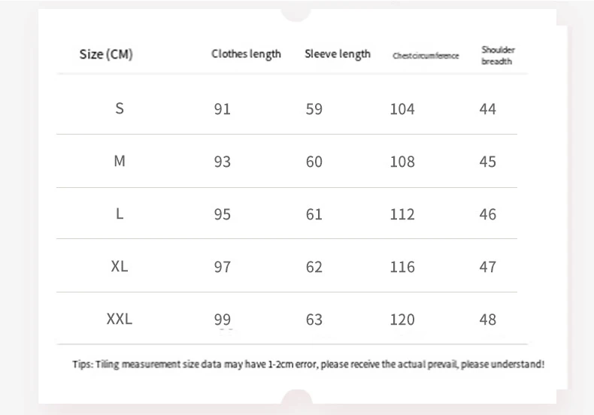
Task: Click the tips measurement error note
Action: [x=308, y=364]
